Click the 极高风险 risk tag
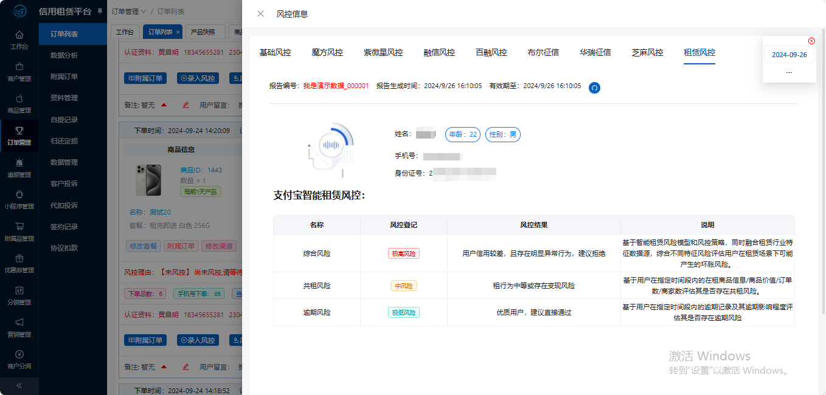This screenshot has height=395, width=826. point(404,253)
